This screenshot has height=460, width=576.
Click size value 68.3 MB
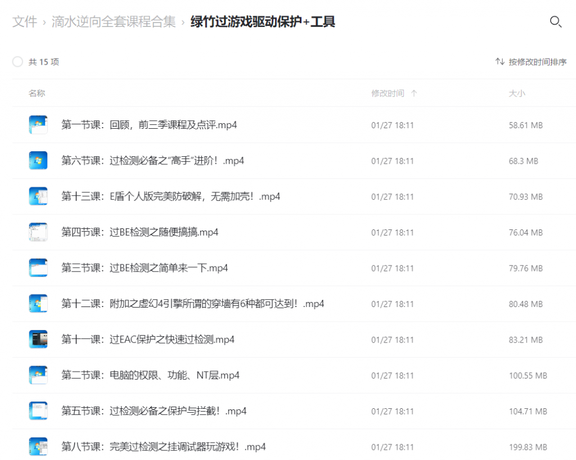coord(524,161)
